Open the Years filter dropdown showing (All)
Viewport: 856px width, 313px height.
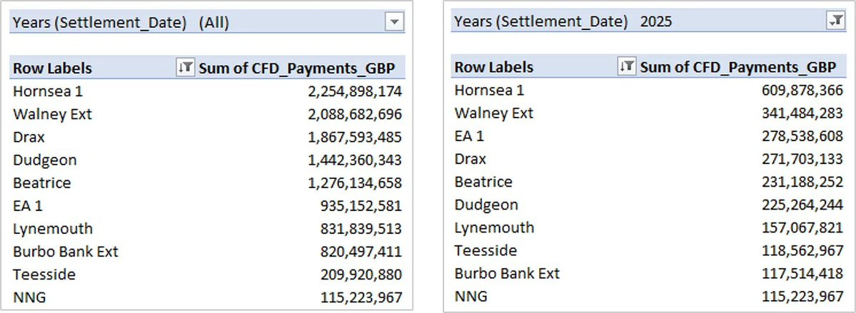tap(394, 22)
